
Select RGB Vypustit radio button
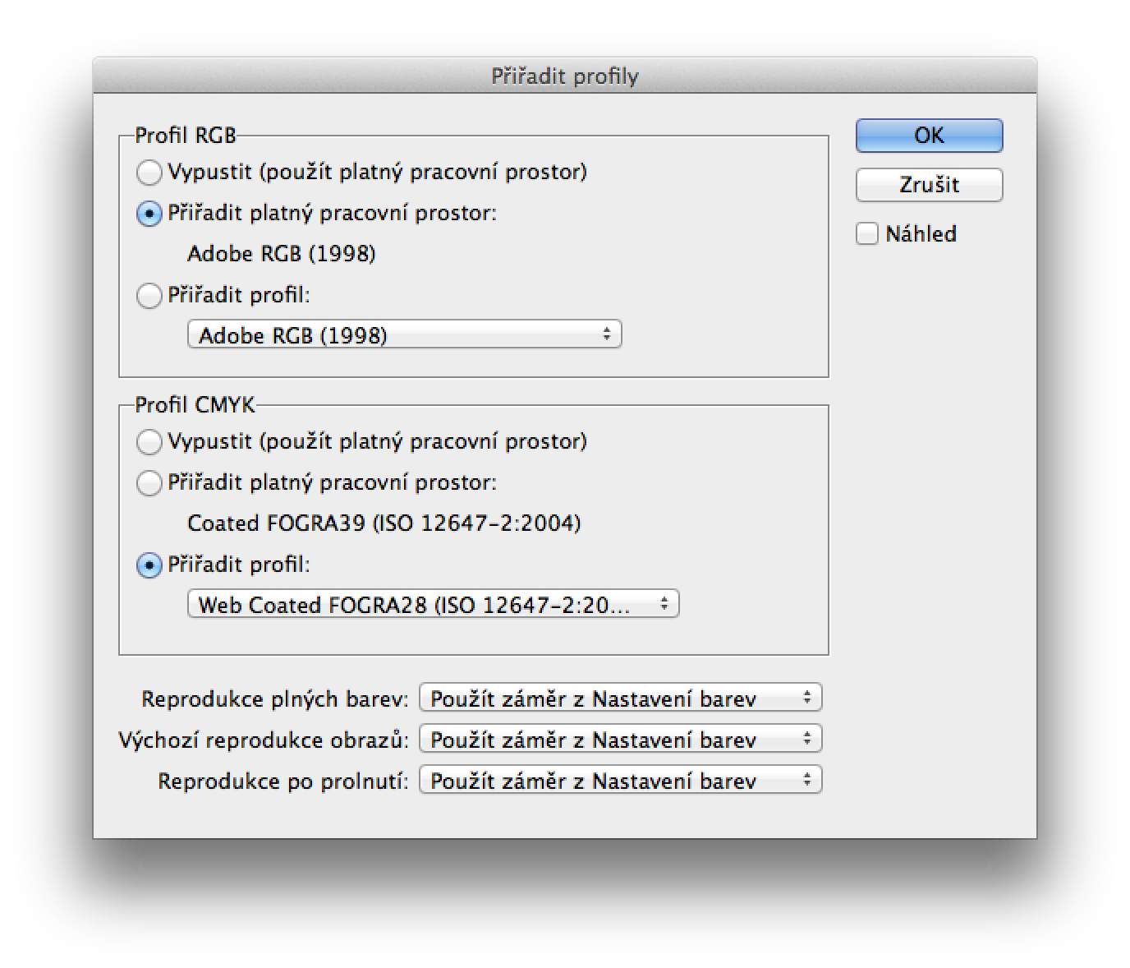tap(149, 173)
